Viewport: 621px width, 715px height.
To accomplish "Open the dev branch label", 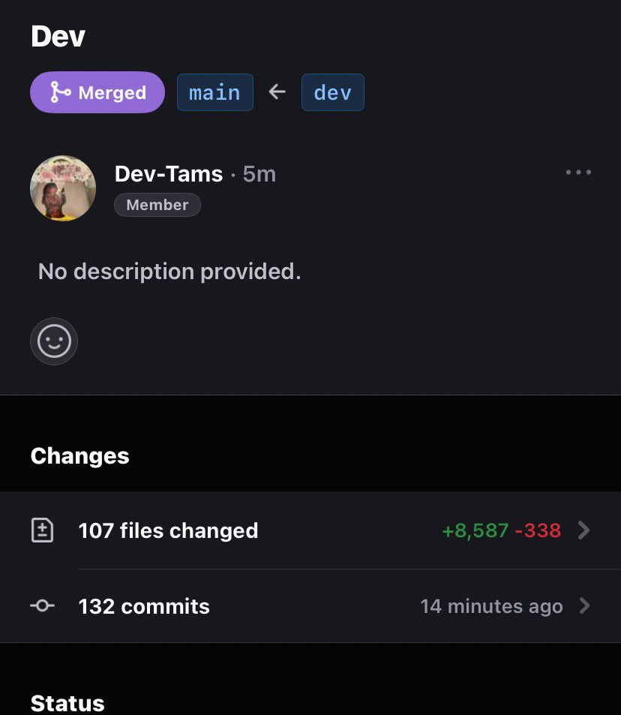I will pyautogui.click(x=332, y=92).
